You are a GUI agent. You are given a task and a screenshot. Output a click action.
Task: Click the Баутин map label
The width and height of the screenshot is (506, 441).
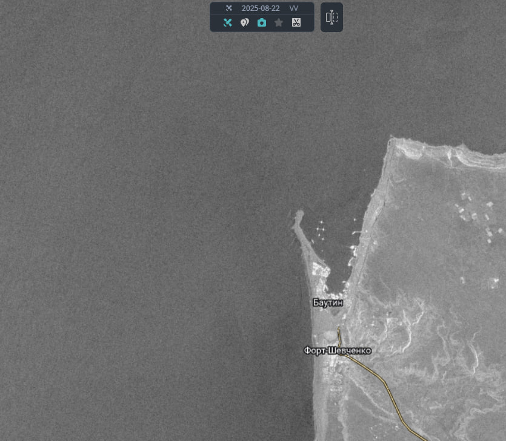[328, 302]
